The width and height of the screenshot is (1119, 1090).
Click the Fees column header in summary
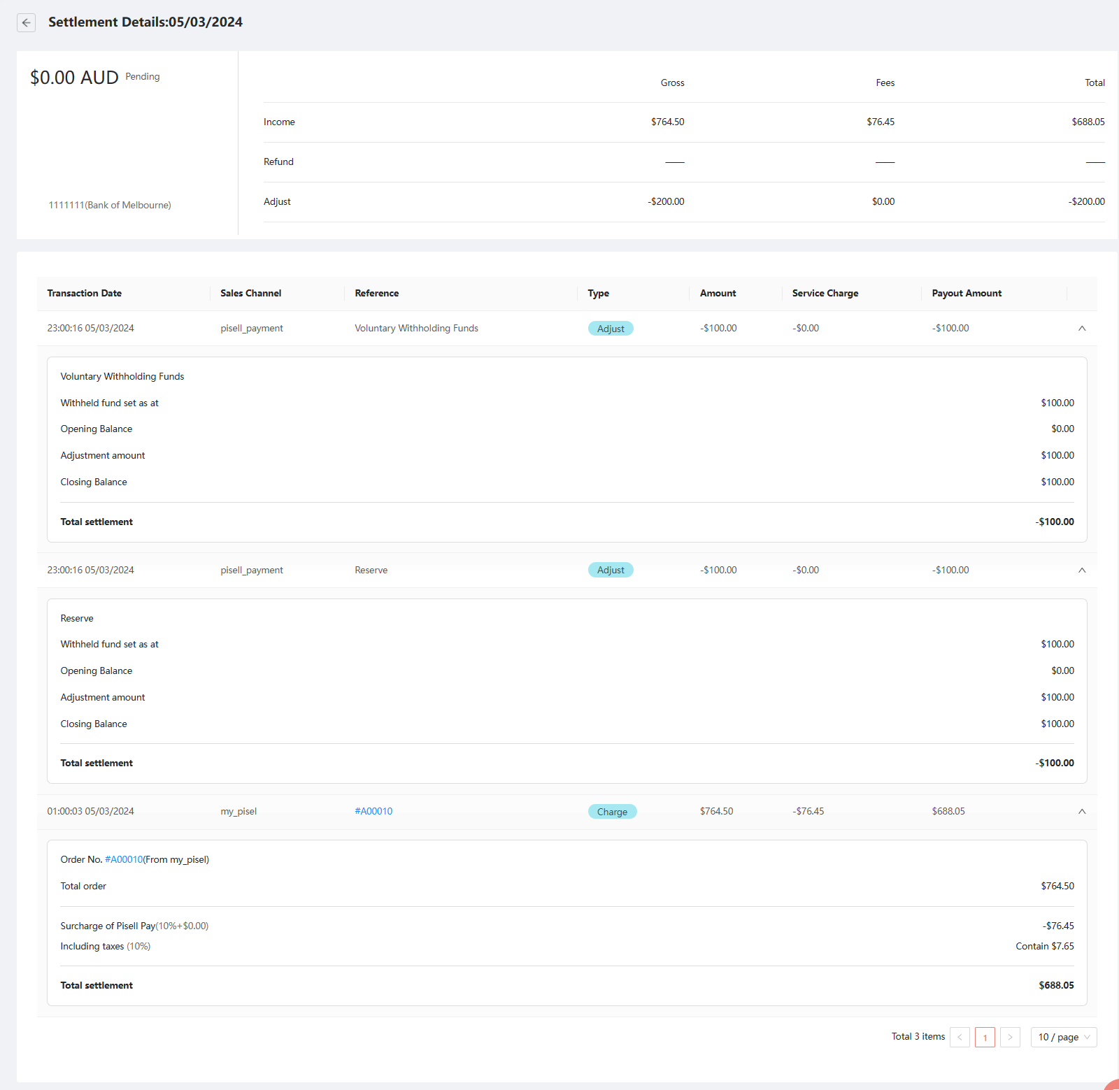[x=885, y=83]
